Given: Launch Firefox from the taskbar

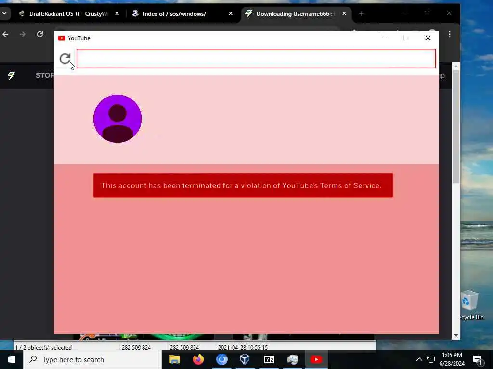Looking at the screenshot, I should click(x=198, y=359).
